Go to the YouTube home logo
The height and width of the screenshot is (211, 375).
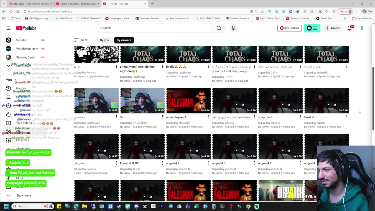click(26, 28)
